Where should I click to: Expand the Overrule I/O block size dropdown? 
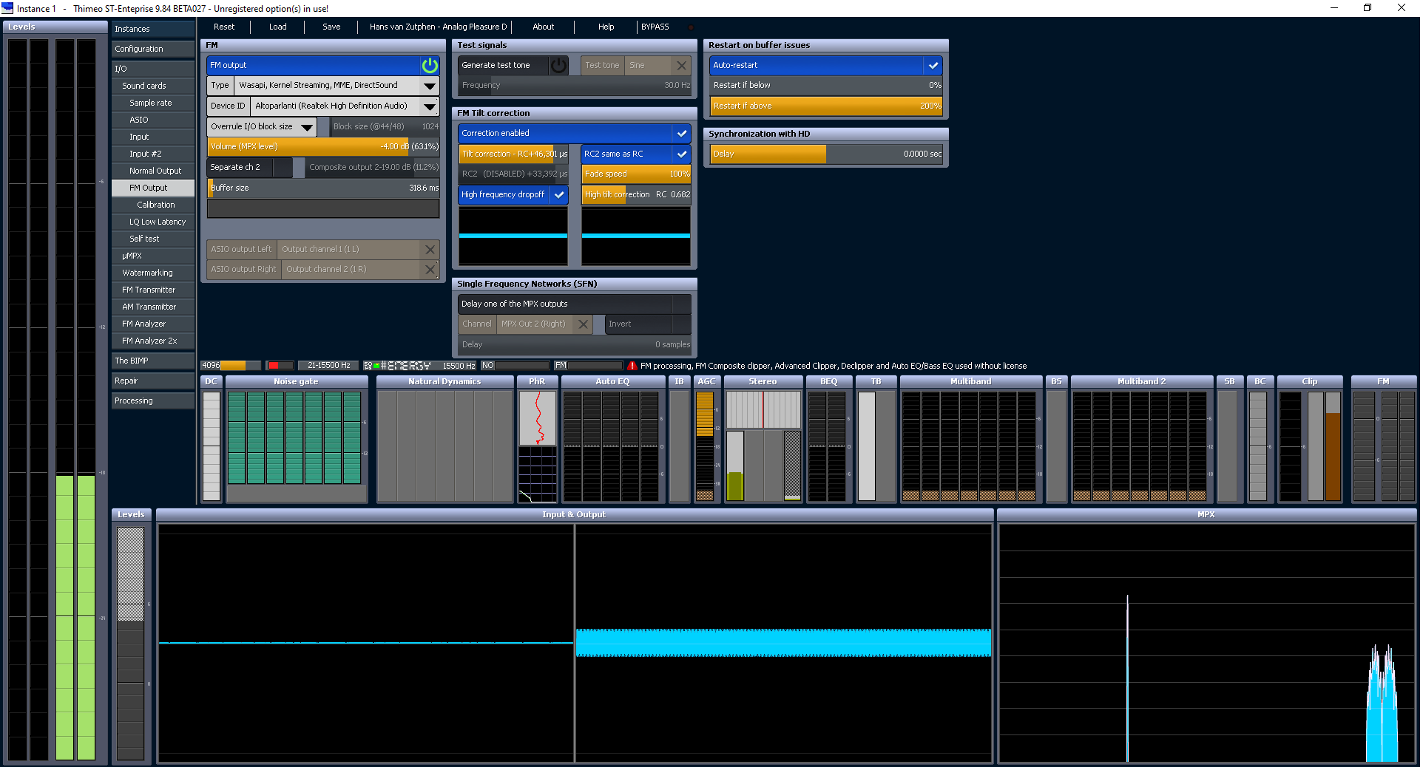pyautogui.click(x=307, y=127)
